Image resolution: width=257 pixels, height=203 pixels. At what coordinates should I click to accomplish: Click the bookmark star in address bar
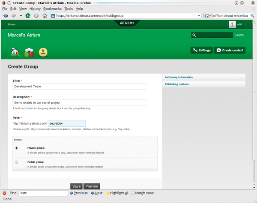[x=194, y=16]
